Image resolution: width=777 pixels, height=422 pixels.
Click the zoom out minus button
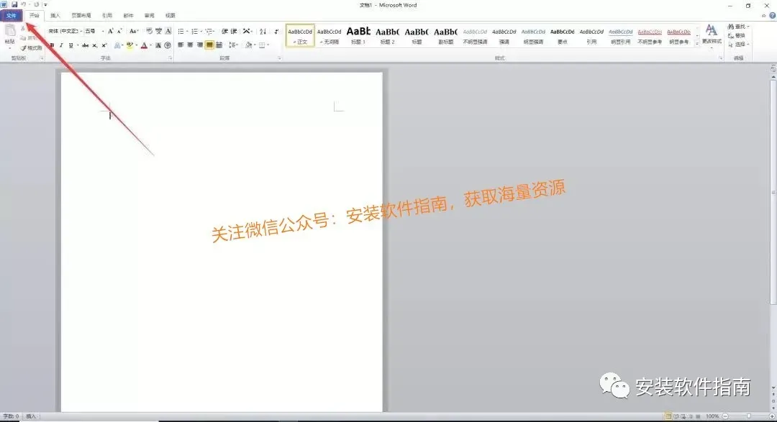point(725,416)
